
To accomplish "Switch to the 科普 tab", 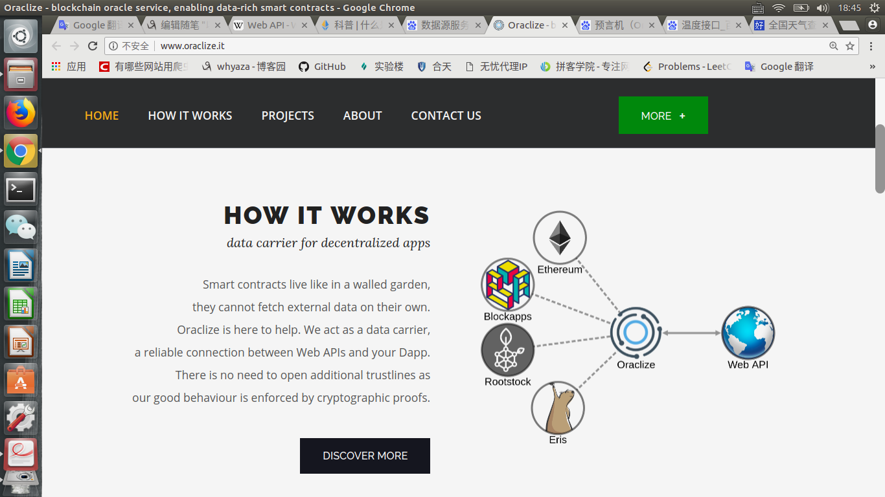I will (x=358, y=25).
